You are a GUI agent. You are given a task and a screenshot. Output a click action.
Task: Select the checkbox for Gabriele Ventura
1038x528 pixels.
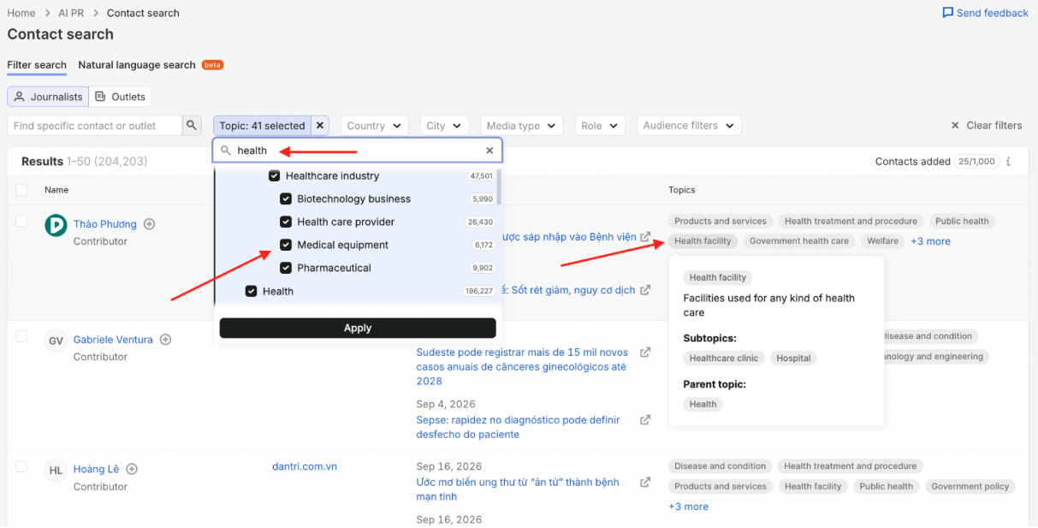(x=21, y=336)
